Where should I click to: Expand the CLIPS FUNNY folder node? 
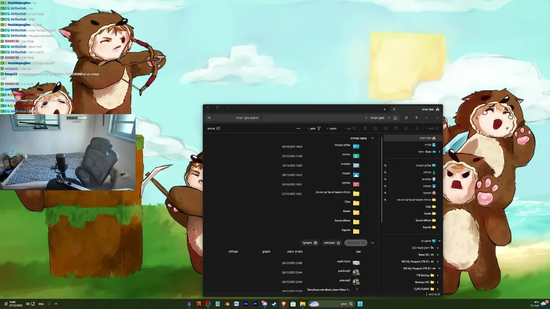click(x=437, y=289)
